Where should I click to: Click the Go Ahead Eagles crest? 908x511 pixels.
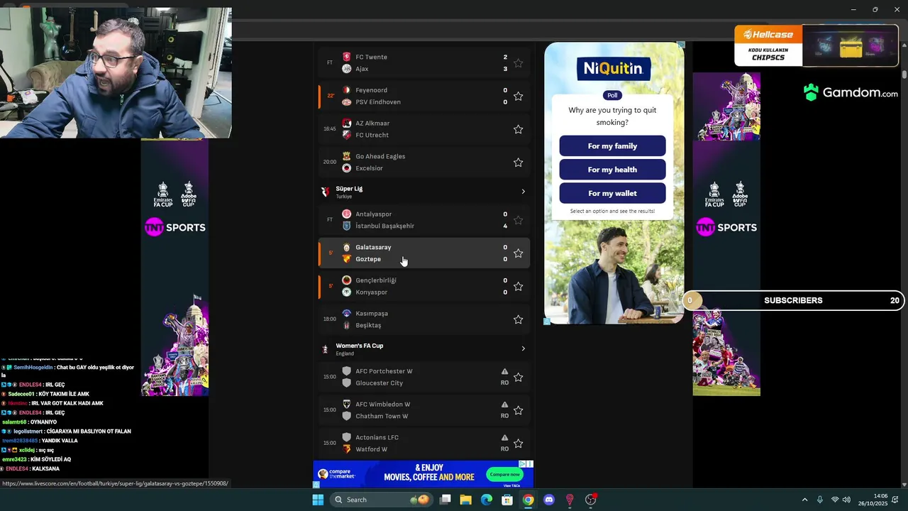pos(347,156)
